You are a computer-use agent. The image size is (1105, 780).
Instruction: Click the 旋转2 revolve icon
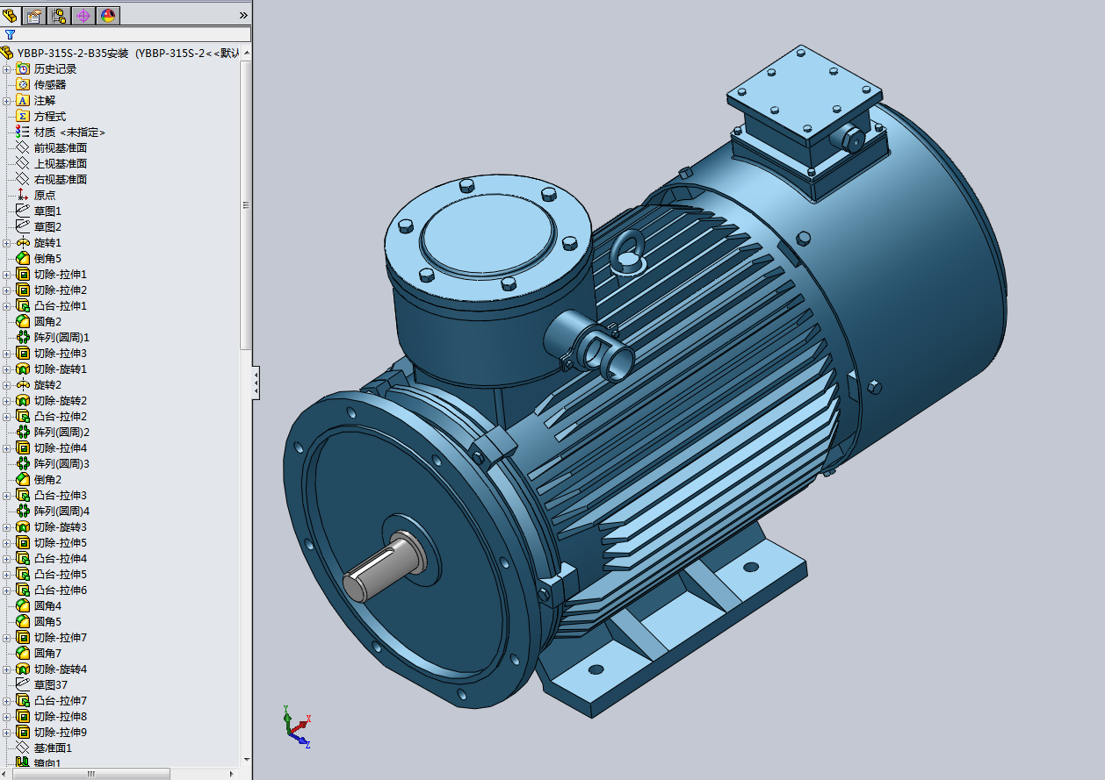point(23,385)
